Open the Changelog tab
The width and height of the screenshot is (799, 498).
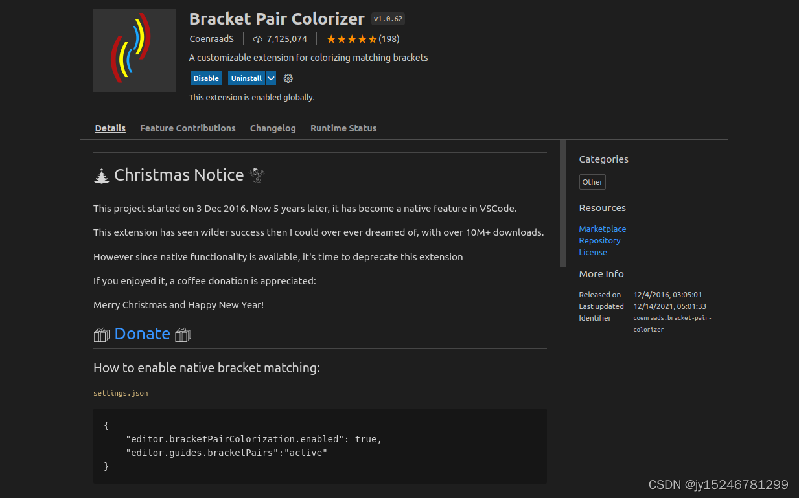coord(273,128)
